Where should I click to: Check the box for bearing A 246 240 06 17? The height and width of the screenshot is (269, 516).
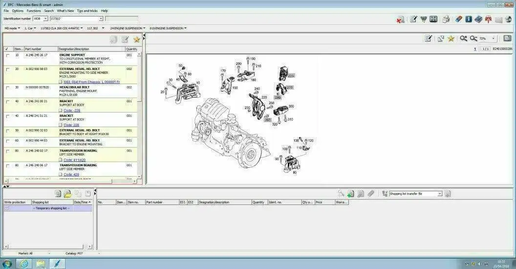point(7,166)
